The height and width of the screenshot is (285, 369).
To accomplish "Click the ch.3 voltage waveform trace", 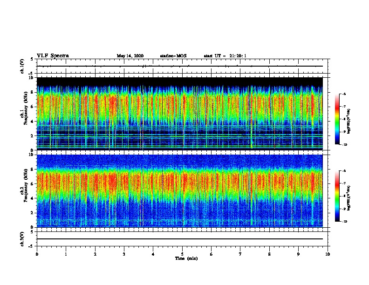I will coord(180,239).
